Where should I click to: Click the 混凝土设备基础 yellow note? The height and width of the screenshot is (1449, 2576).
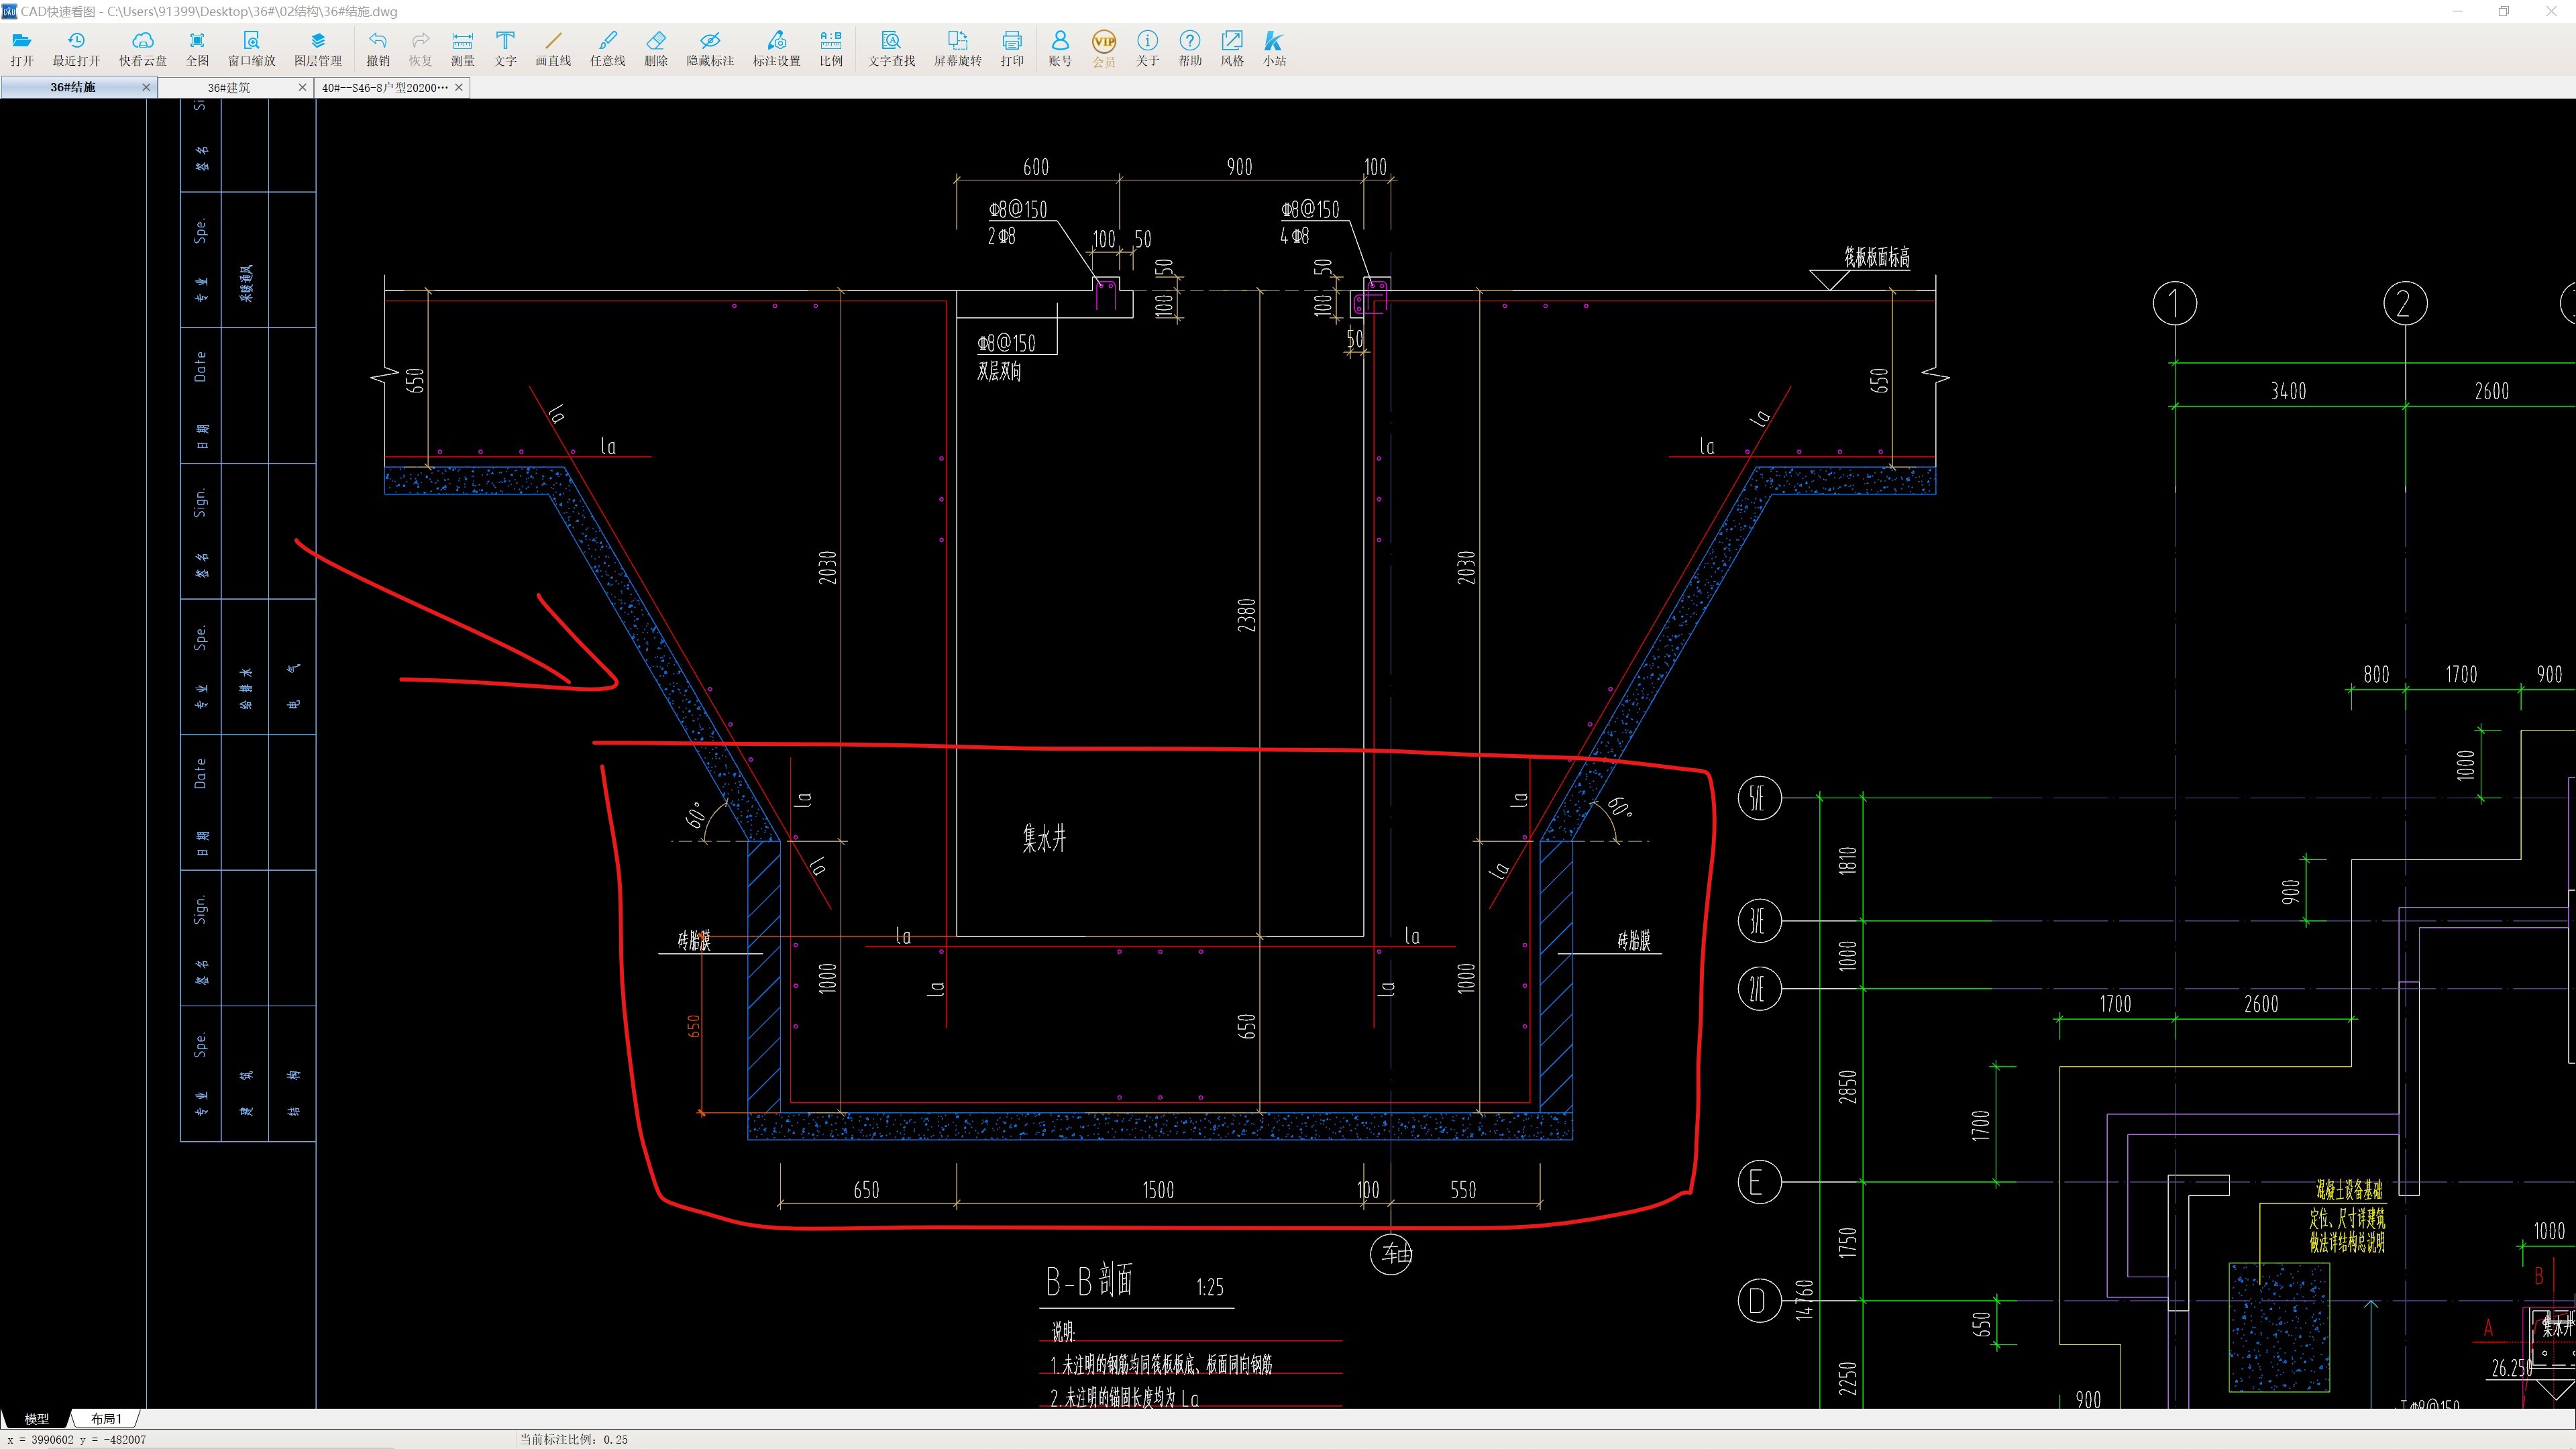coord(2349,1190)
